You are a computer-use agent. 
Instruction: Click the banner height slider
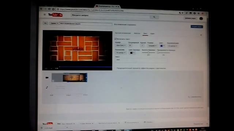point(148,52)
